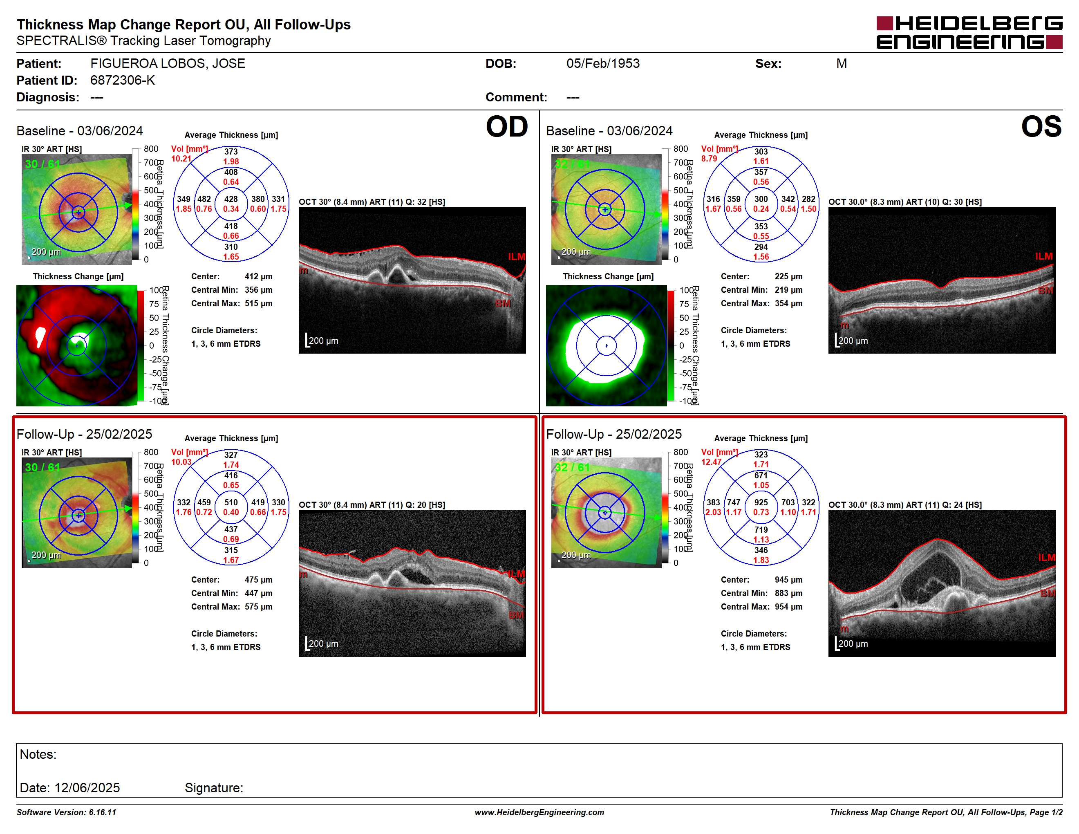Click the 'Follow-Up - 25/02/2025' OS heading
1079x834 pixels.
(x=613, y=434)
